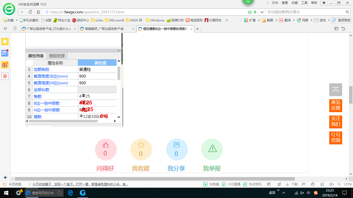This screenshot has width=353, height=198.
Task: Go back using the browser back arrow
Action: pyautogui.click(x=22, y=12)
